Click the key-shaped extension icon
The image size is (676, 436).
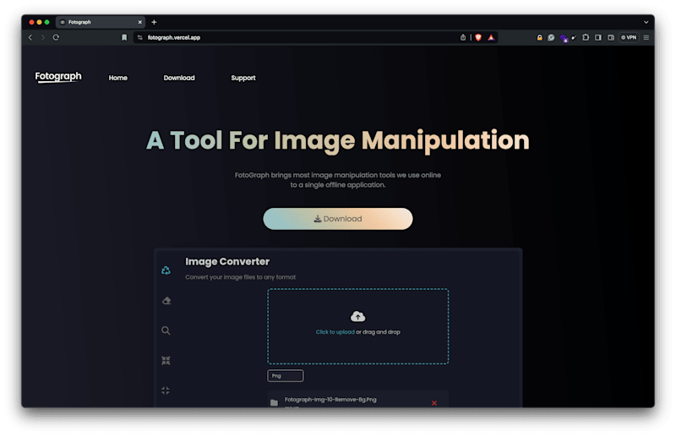(574, 37)
